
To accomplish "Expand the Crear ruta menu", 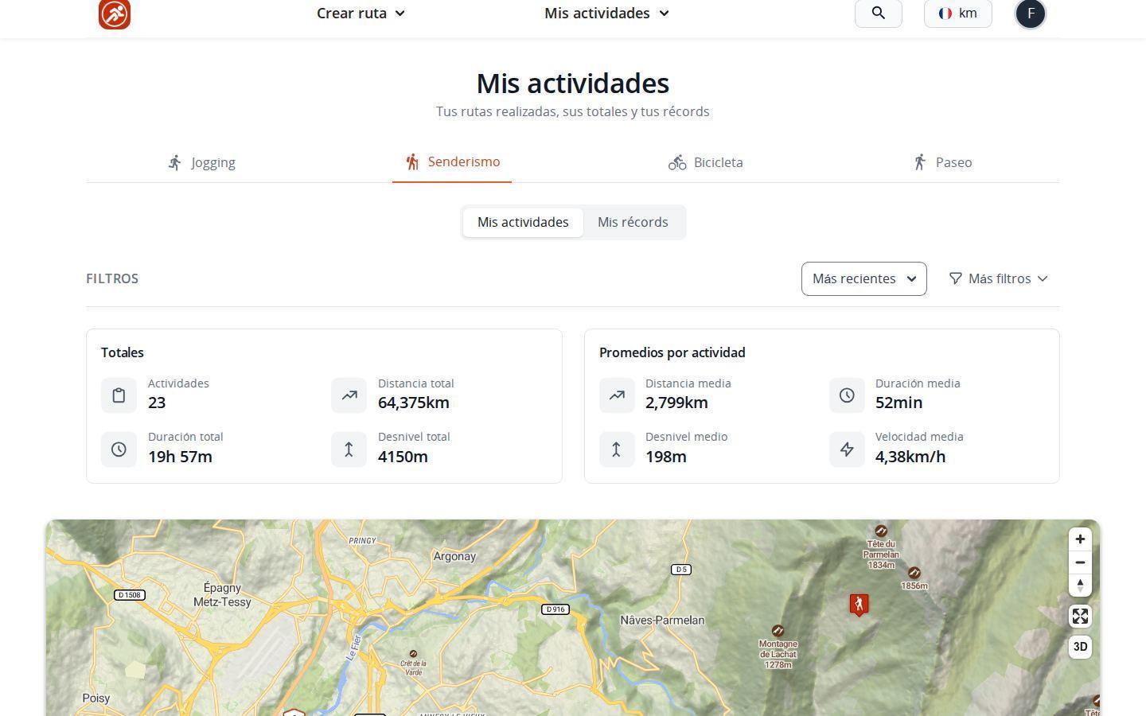I will pyautogui.click(x=361, y=13).
